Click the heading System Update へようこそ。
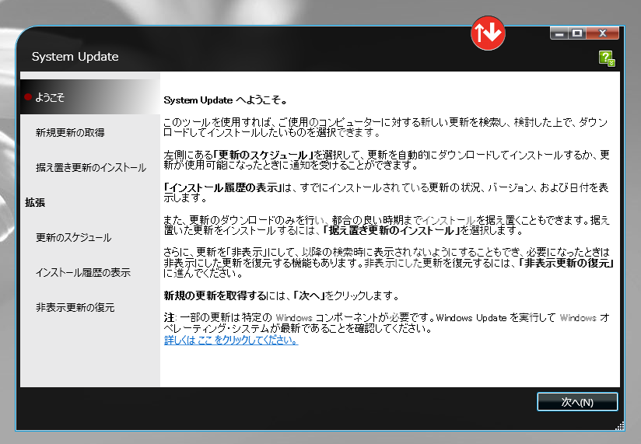 [x=226, y=100]
